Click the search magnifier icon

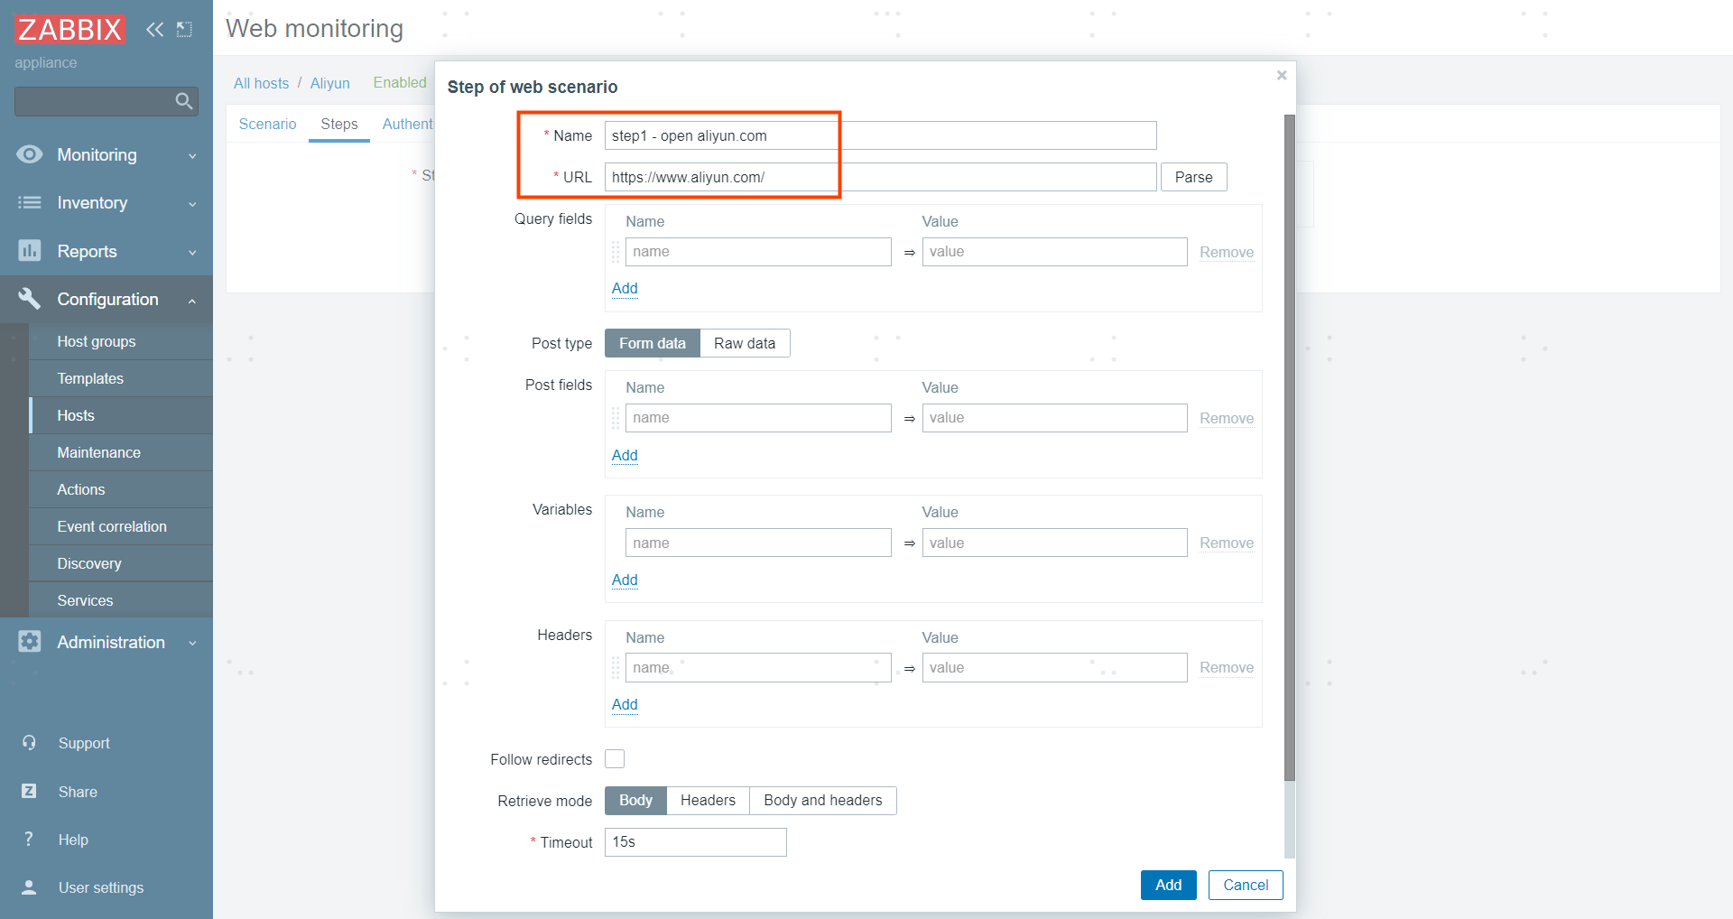pos(182,101)
